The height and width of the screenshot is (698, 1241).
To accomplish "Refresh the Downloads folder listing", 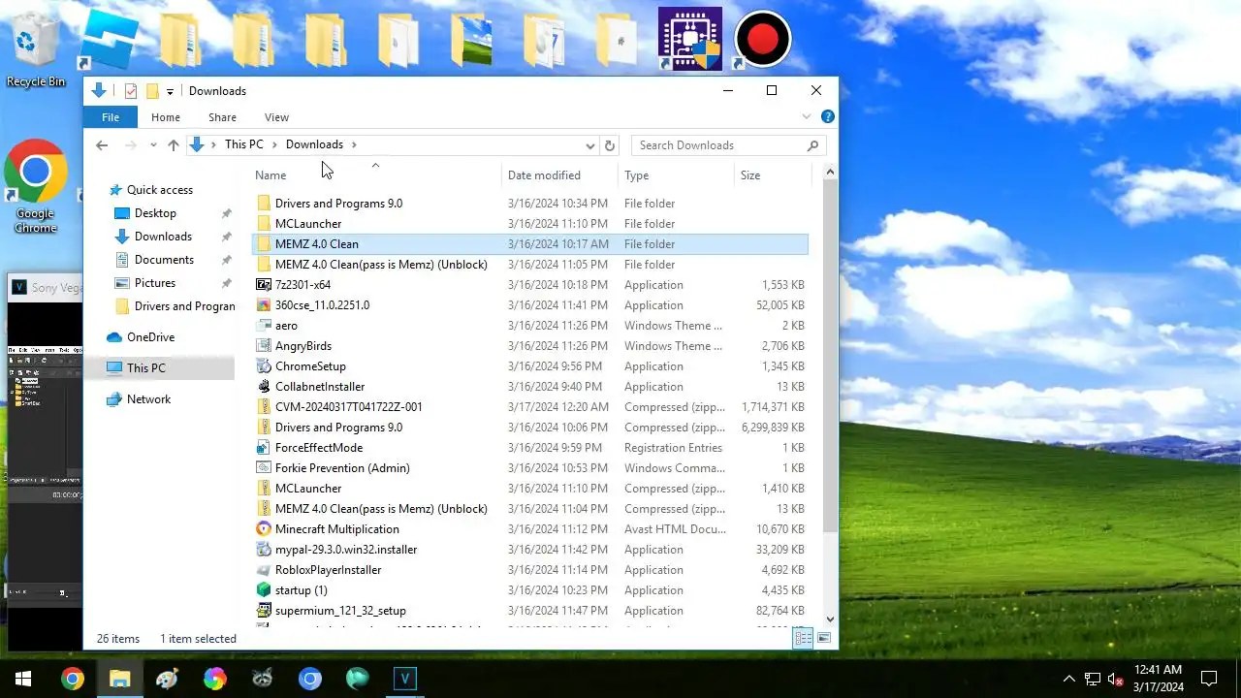I will click(x=610, y=145).
